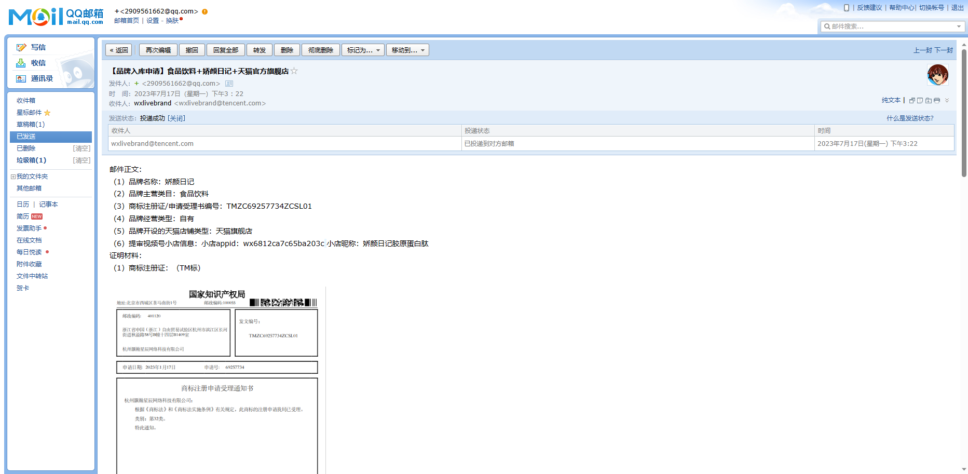
Task: Open the 标记为 dropdown
Action: point(363,50)
